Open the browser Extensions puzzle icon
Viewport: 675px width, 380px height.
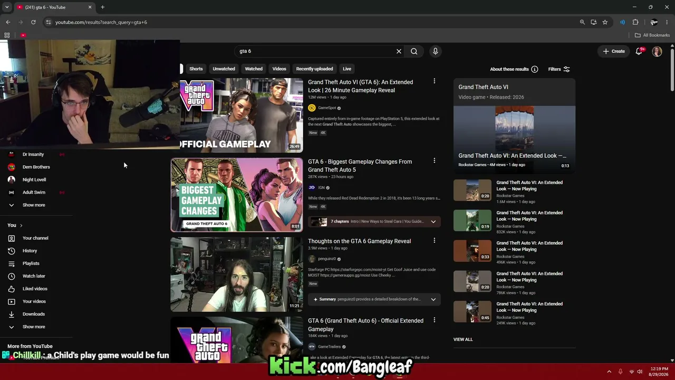coord(635,22)
